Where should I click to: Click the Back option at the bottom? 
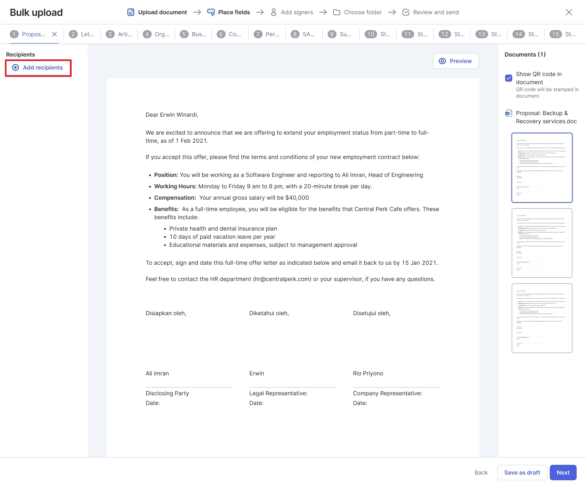pos(481,472)
